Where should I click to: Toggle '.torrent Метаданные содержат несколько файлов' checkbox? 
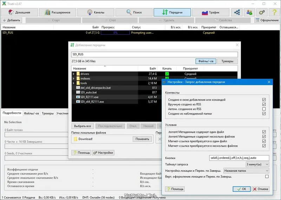tap(264, 137)
